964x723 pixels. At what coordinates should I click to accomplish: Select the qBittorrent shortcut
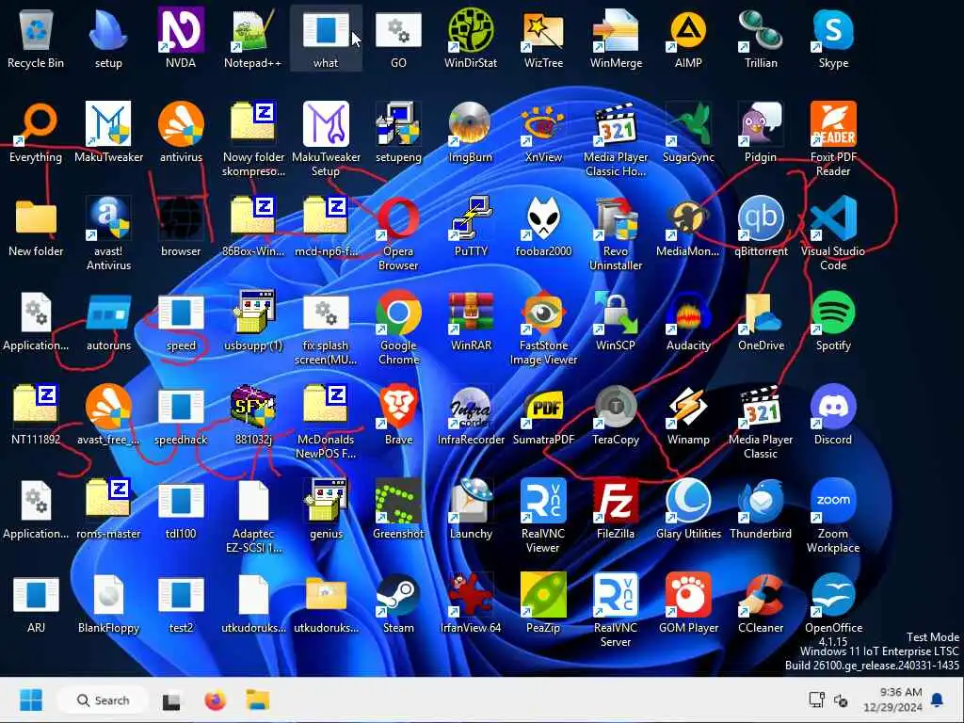(761, 218)
